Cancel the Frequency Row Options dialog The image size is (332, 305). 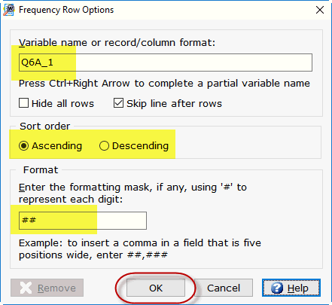(x=224, y=288)
